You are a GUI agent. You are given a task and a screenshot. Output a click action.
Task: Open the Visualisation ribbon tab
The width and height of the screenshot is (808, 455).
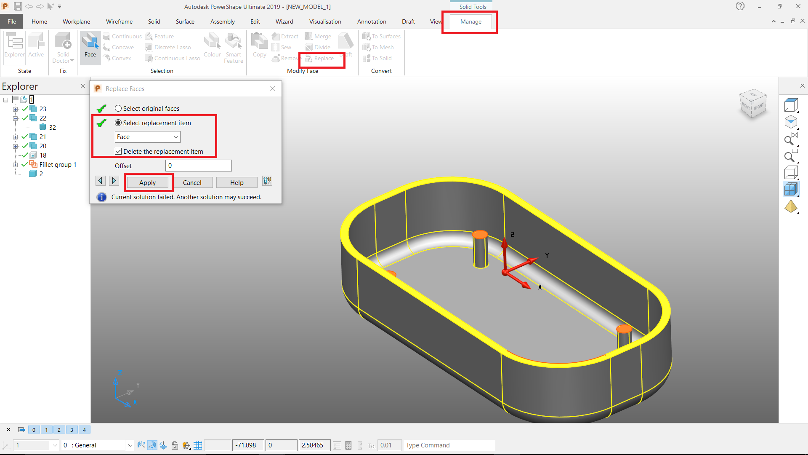click(x=325, y=21)
